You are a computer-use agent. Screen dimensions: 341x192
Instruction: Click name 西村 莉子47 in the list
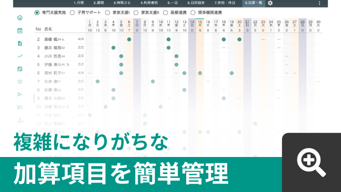pos(54,73)
